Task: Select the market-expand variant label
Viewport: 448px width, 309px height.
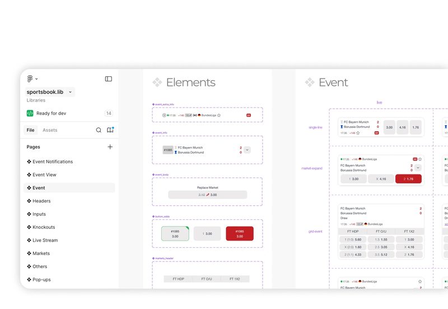Action: point(312,168)
